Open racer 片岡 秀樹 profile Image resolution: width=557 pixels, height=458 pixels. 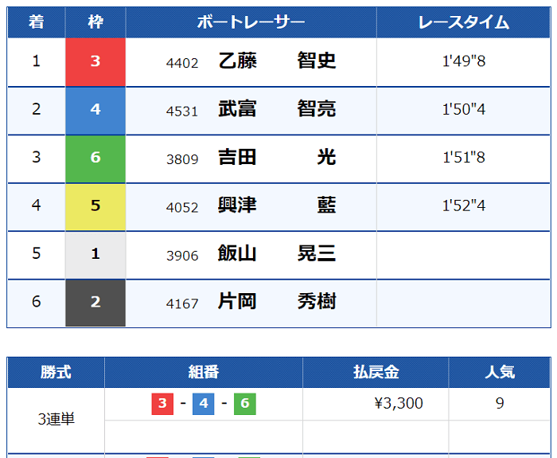click(x=277, y=302)
